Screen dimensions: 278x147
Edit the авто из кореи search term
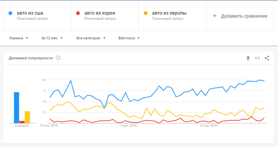pyautogui.click(x=100, y=13)
